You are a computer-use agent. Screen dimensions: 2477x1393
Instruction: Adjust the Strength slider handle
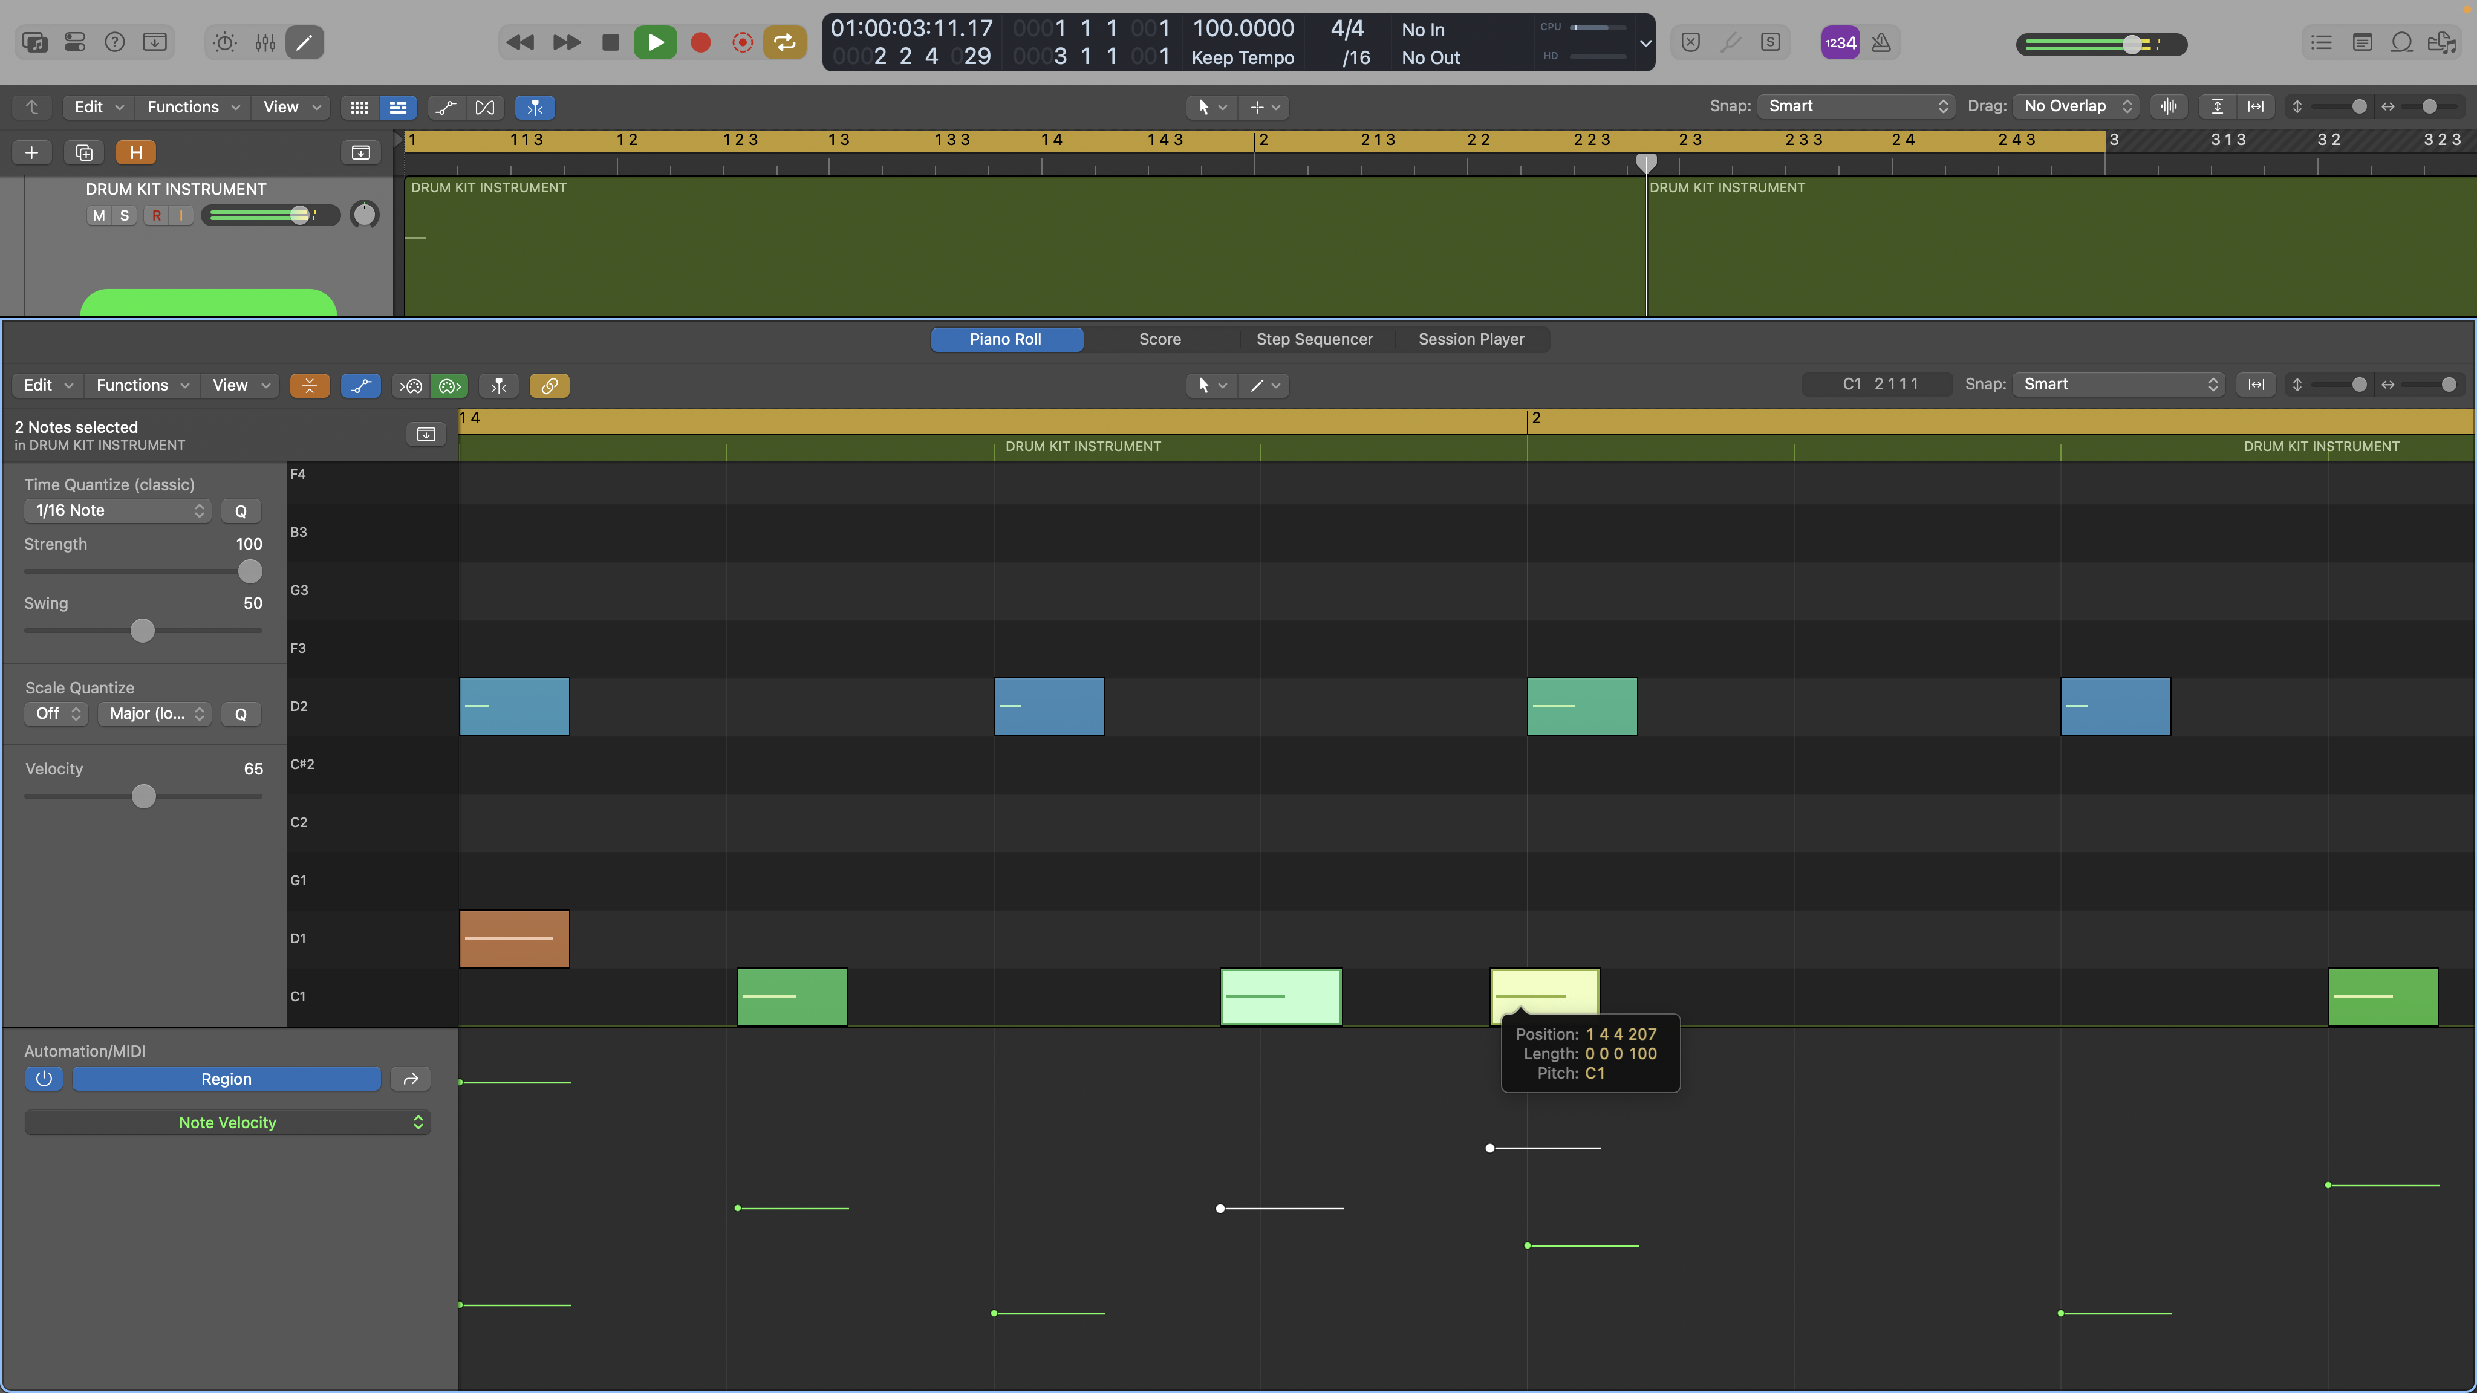[250, 571]
